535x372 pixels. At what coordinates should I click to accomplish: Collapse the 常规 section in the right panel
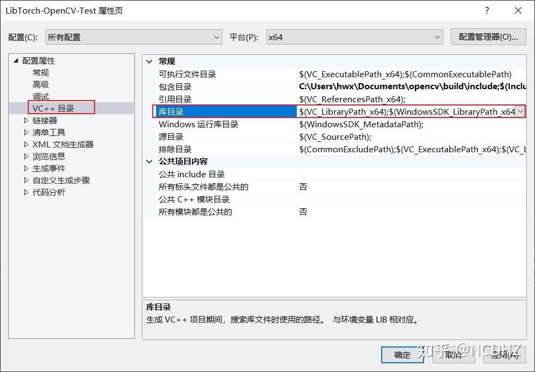[x=150, y=61]
